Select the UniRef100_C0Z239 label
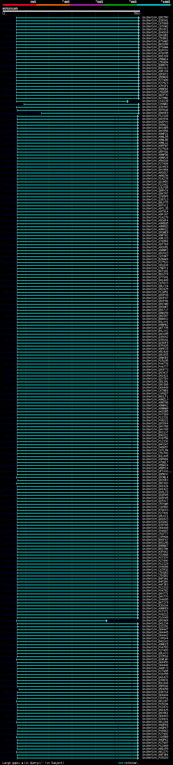The image size is (173, 765). point(155,101)
